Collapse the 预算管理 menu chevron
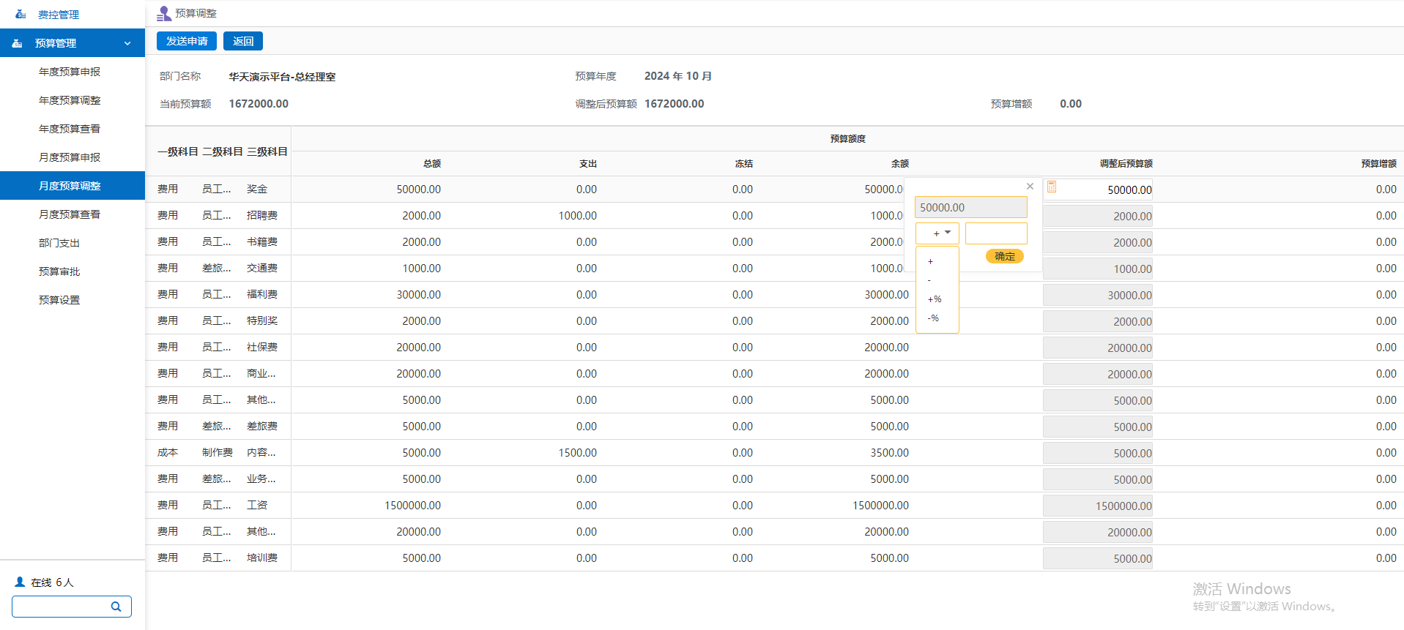This screenshot has width=1404, height=630. (x=127, y=43)
